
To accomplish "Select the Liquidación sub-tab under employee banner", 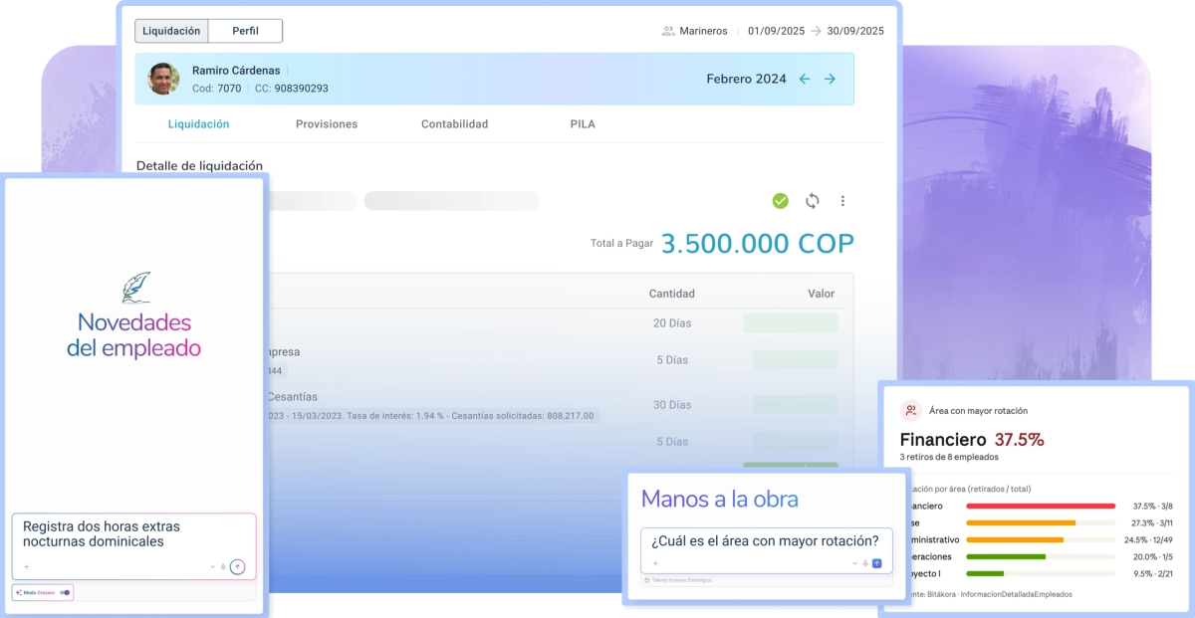I will coord(198,124).
